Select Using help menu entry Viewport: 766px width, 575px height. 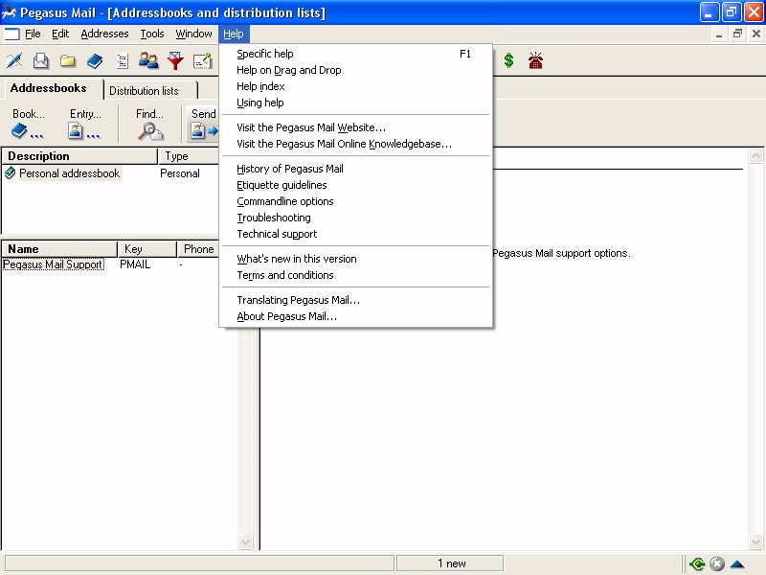point(355,103)
